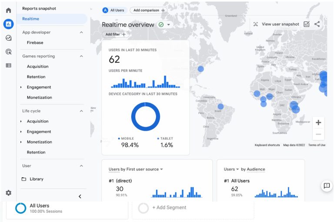Click the edit comparisons chart icon
The height and width of the screenshot is (222, 334).
[307, 24]
